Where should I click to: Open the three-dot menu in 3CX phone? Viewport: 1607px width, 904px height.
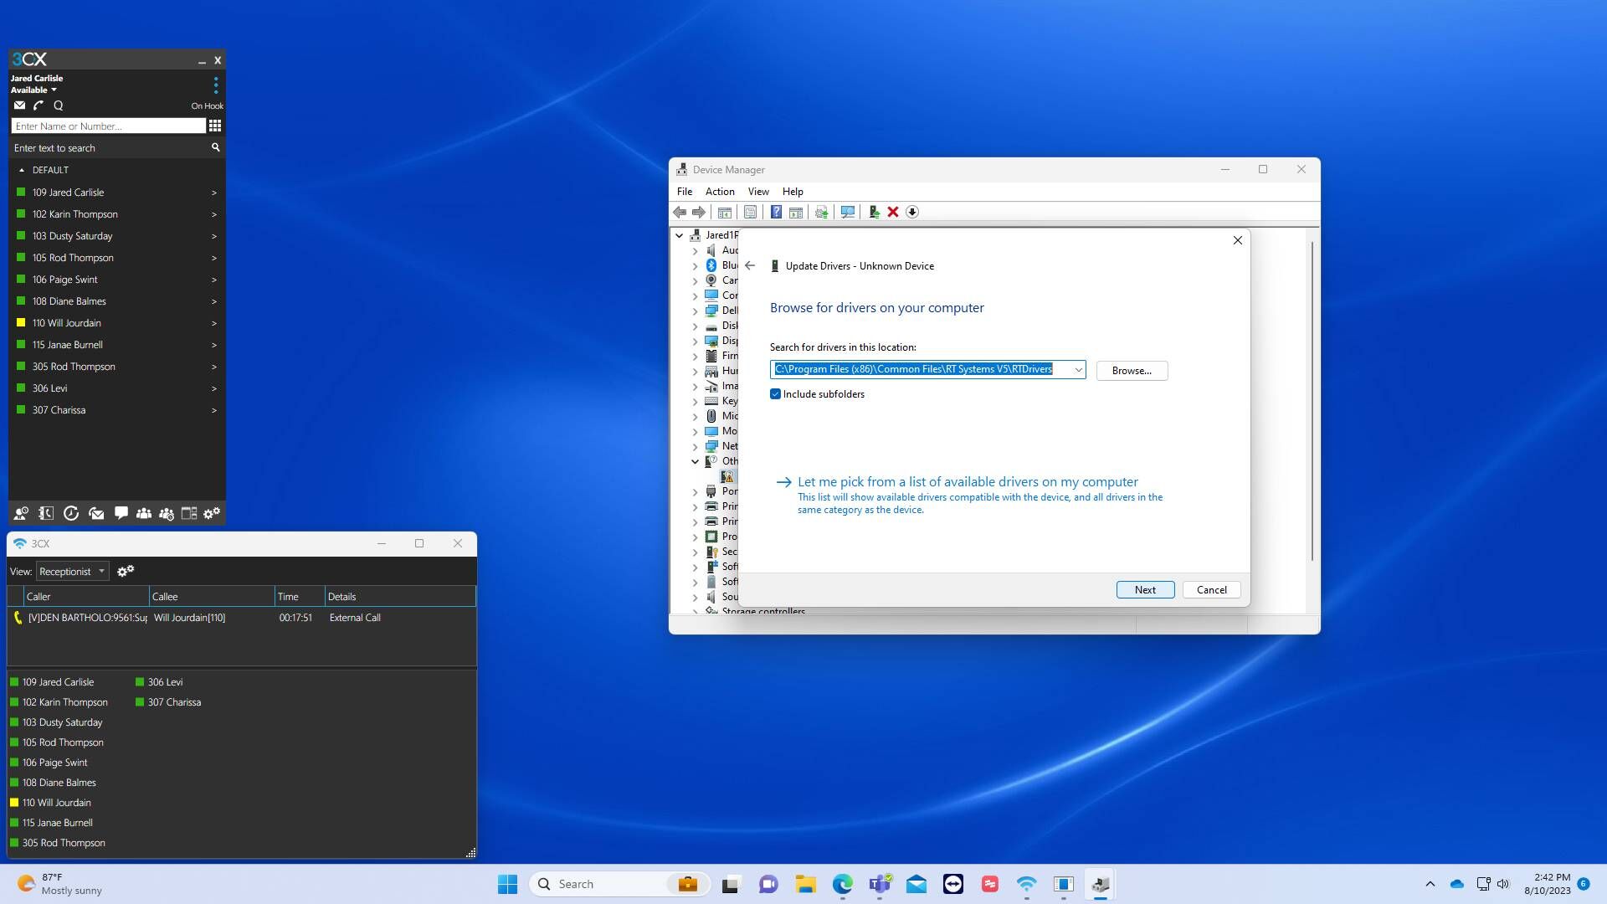pos(215,85)
